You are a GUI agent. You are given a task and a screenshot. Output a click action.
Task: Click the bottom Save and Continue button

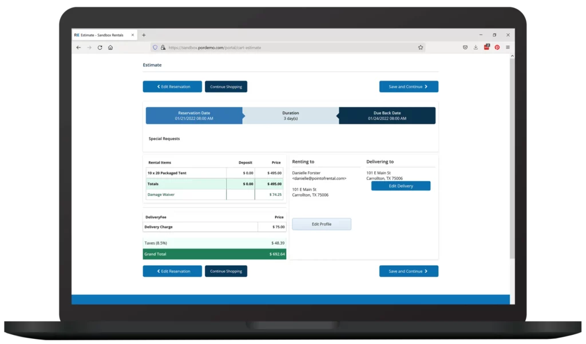tap(409, 271)
